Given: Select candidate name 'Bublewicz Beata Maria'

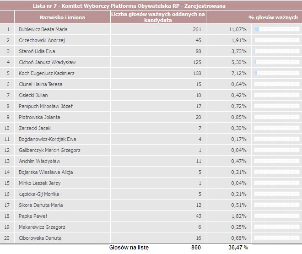Looking at the screenshot, I should click(43, 29).
